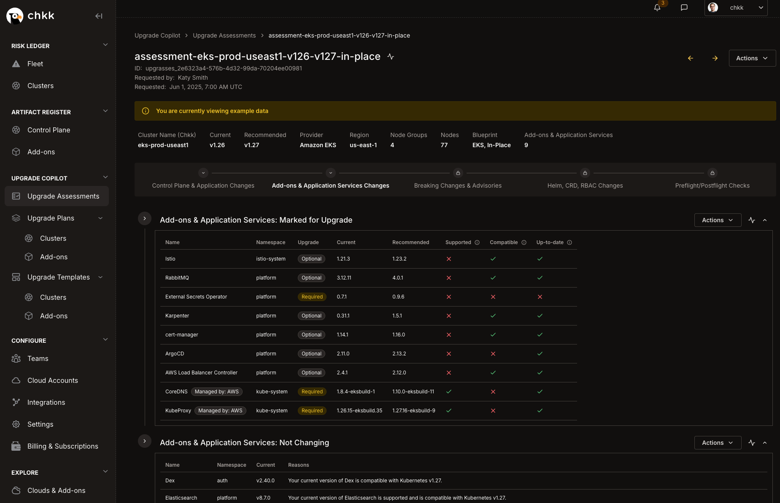
Task: Click info icon next to Up-to-date column
Action: 569,242
